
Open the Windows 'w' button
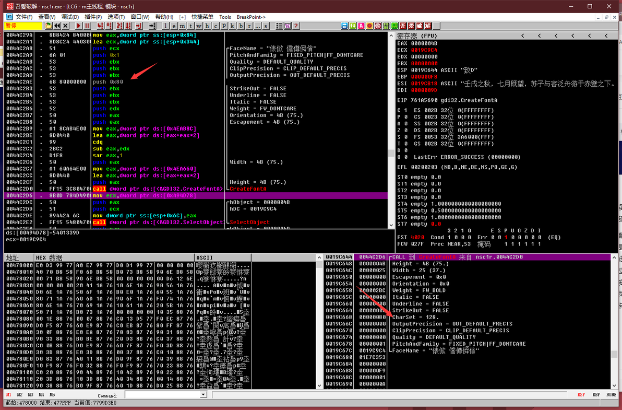pos(199,26)
